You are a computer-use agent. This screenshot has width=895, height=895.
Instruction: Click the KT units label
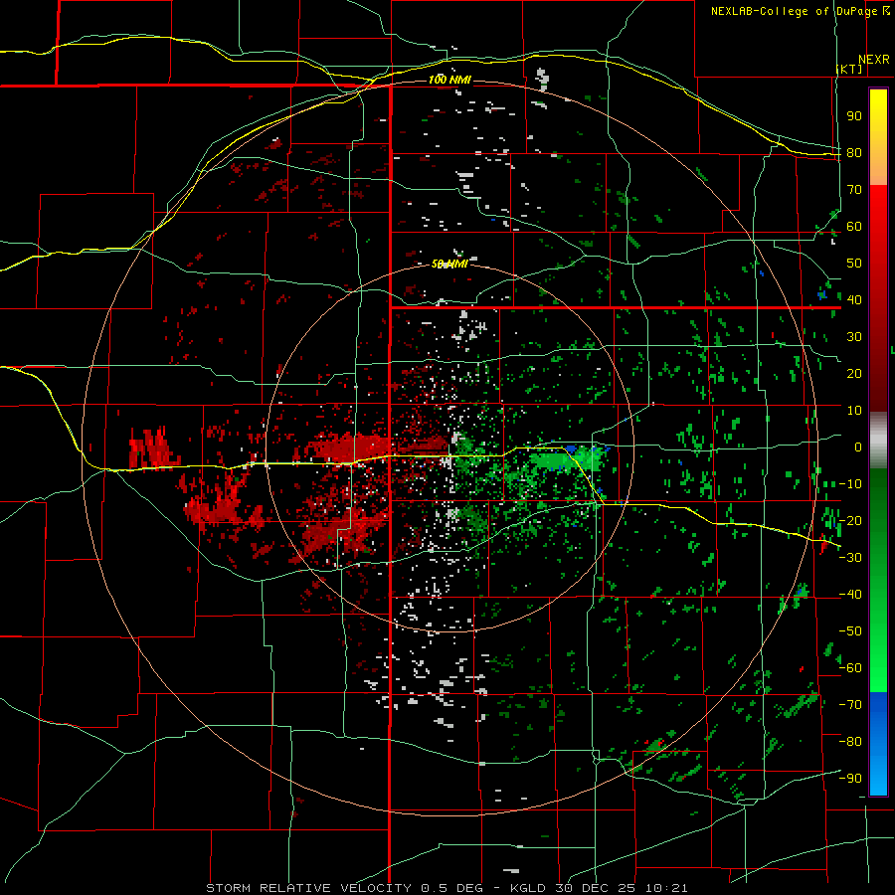(849, 69)
